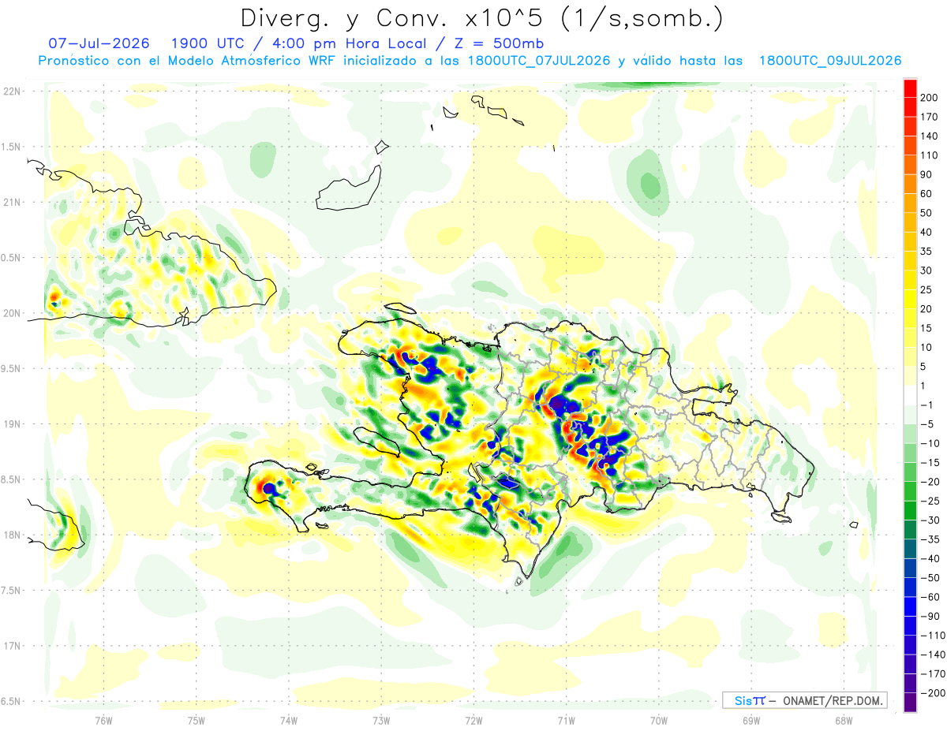Click the 70W longitude label
947x731 pixels.
pos(659,720)
